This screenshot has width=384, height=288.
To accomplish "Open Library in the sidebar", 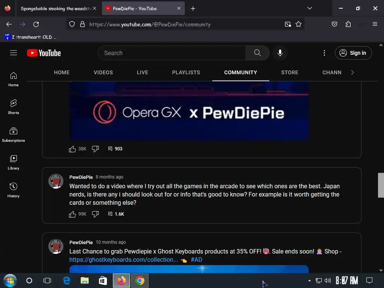I will click(13, 162).
